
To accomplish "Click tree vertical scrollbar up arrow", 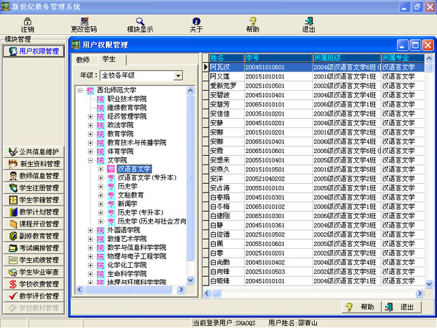I will [x=191, y=90].
